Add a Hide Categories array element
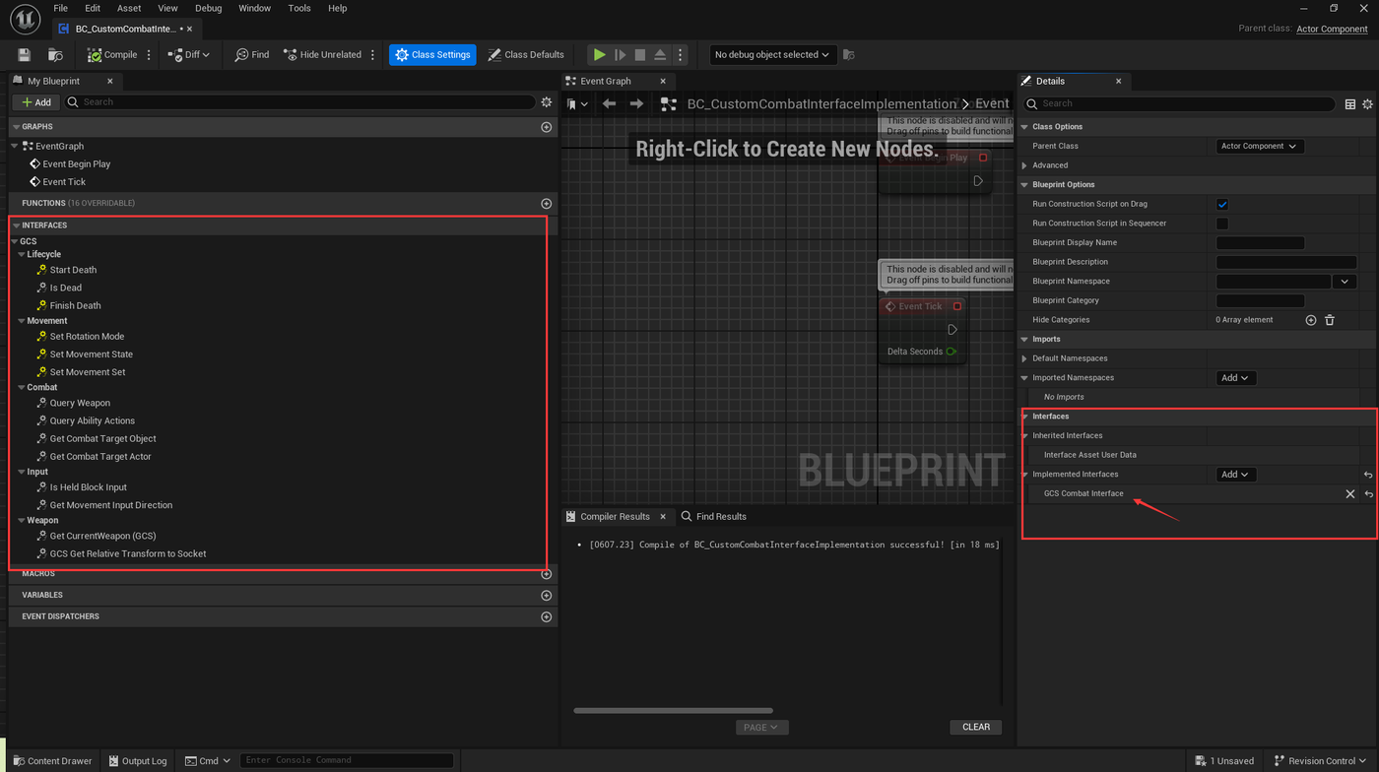Screen dimensions: 1379x772 1311,320
